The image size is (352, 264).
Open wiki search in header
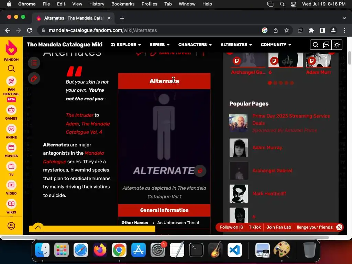[x=315, y=45]
